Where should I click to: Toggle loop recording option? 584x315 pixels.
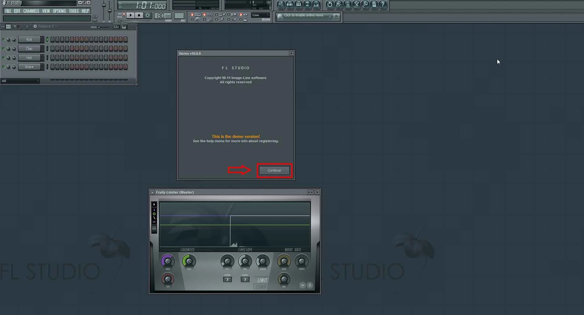[228, 15]
